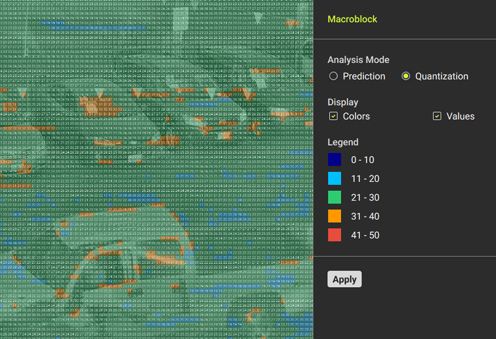Click the '11 - 20' legend text
Screen dimensions: 496x339
click(x=365, y=179)
